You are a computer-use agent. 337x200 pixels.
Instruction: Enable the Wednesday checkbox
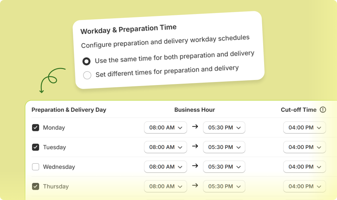point(35,167)
